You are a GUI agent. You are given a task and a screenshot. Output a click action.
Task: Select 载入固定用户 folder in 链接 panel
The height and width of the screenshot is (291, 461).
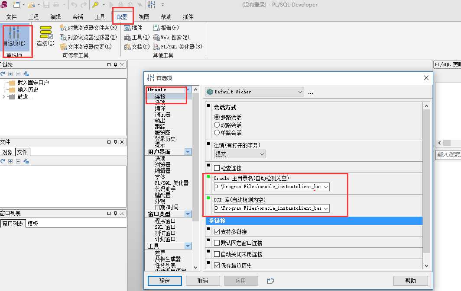pyautogui.click(x=33, y=83)
